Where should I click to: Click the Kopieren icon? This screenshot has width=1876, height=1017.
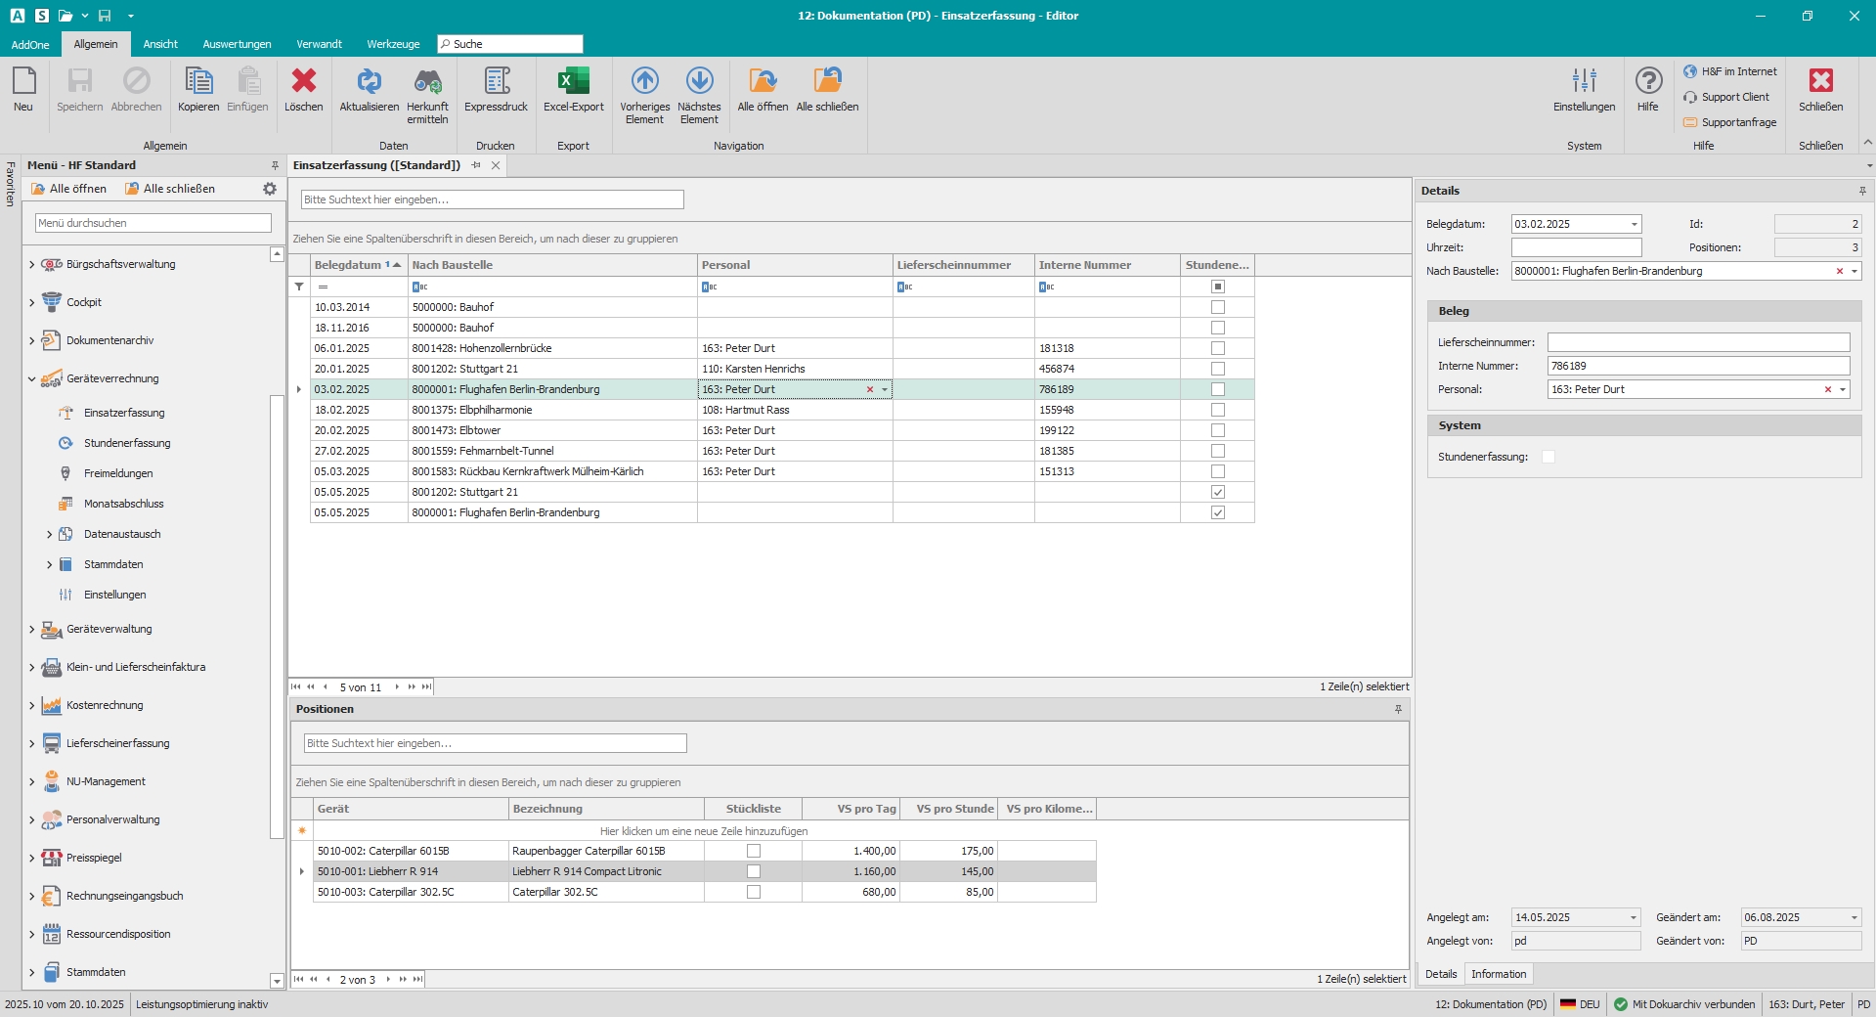[198, 82]
